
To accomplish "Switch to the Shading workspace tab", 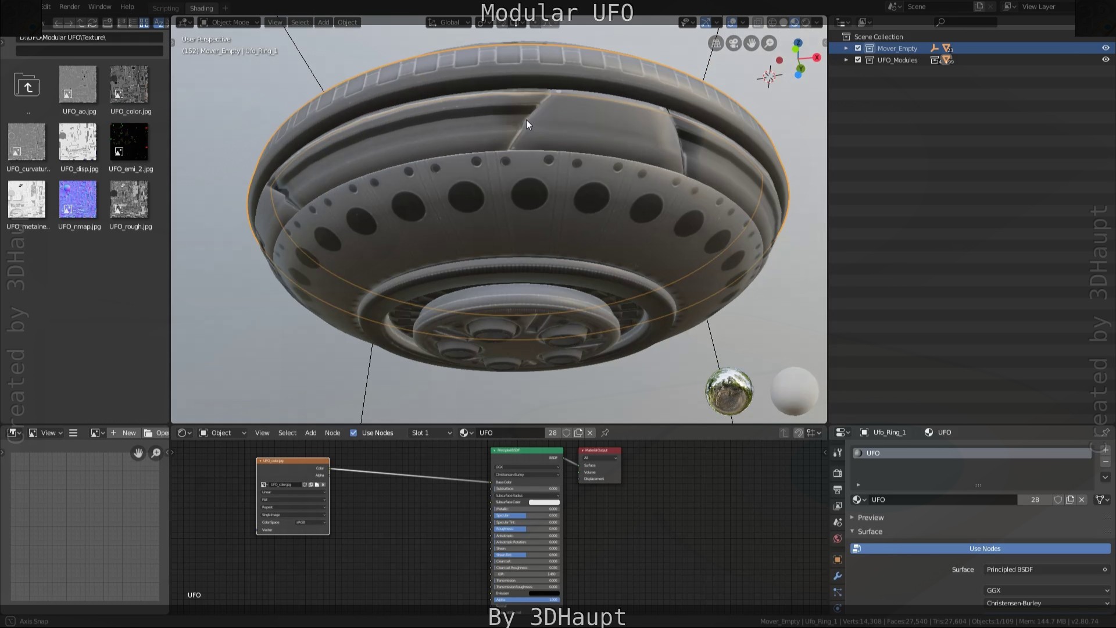I will [201, 8].
